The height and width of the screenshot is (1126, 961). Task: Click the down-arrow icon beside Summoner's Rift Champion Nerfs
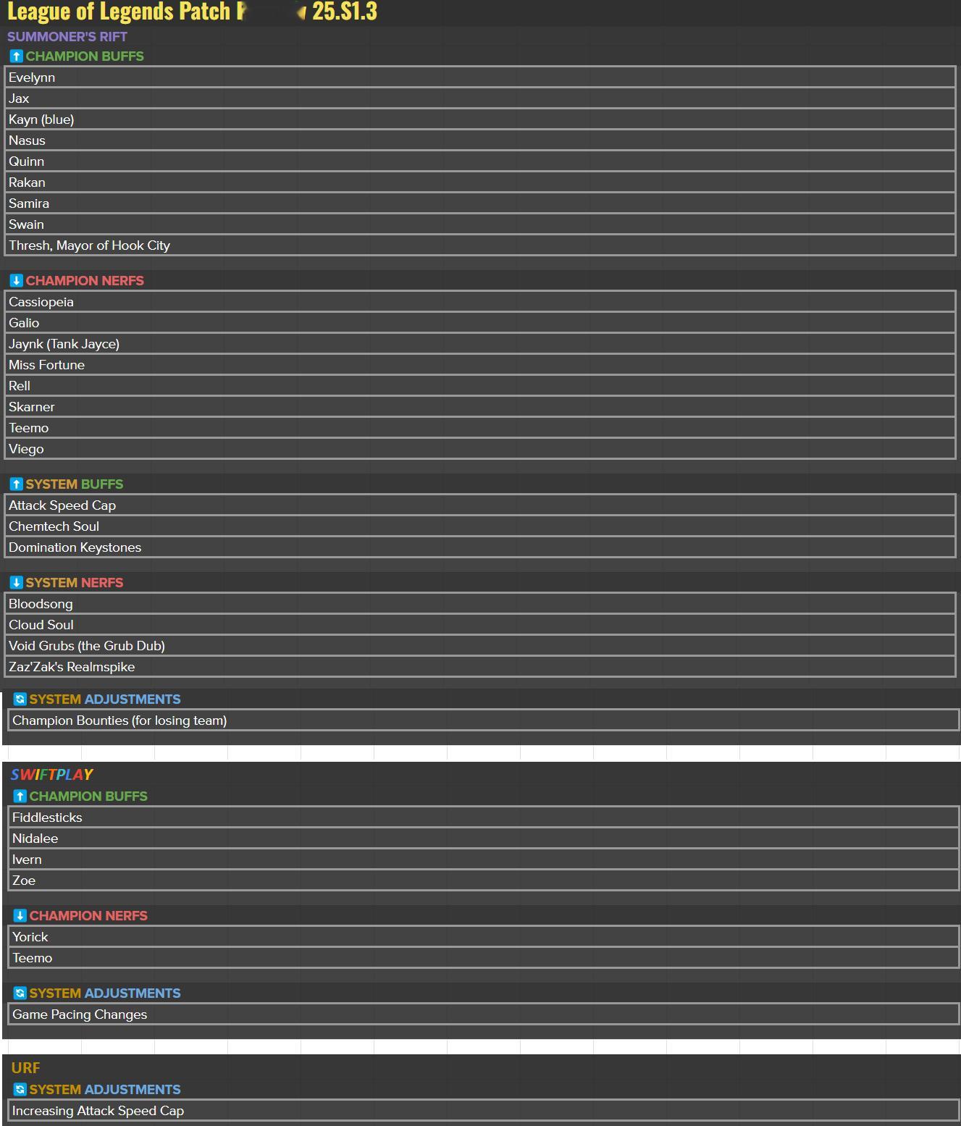[x=17, y=281]
